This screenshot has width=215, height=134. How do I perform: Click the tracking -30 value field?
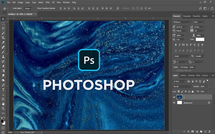(198, 31)
